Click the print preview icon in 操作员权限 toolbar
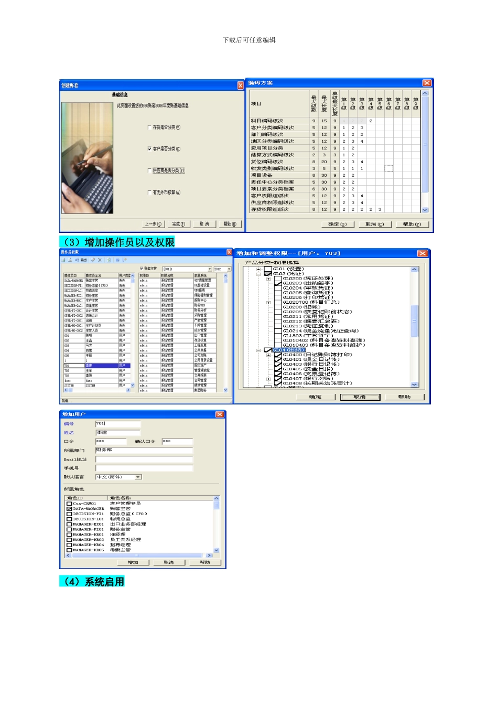Image resolution: width=498 pixels, height=705 pixels. 70,260
